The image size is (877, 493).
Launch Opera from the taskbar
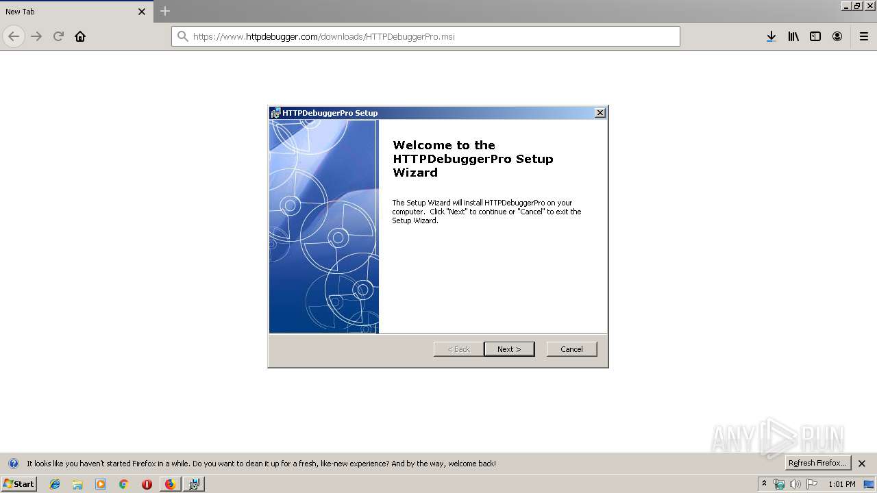[147, 484]
